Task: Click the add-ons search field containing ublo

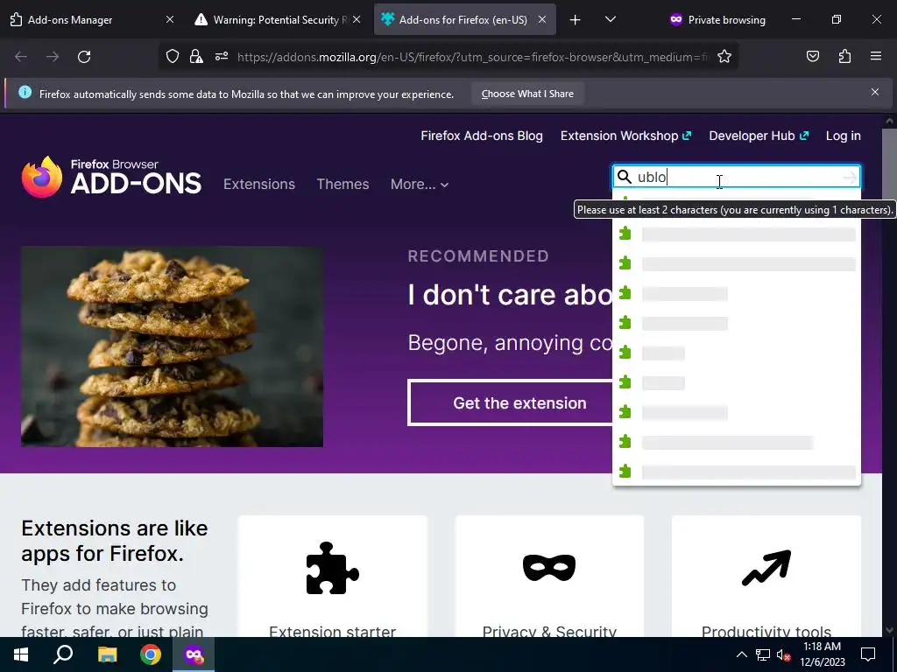Action: point(738,177)
